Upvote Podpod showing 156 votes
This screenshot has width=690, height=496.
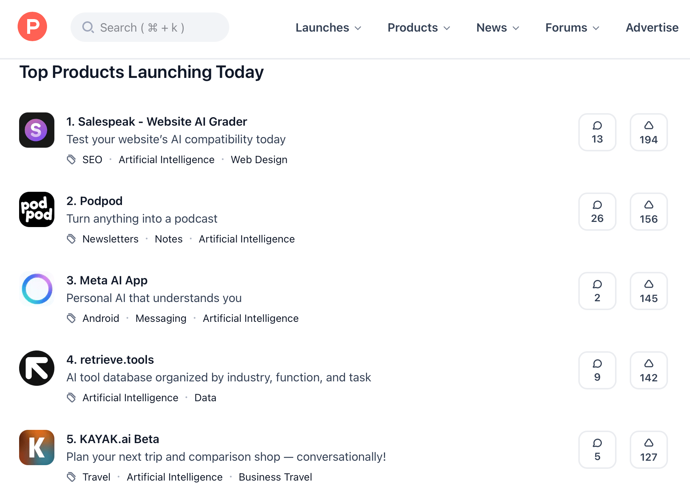click(649, 212)
